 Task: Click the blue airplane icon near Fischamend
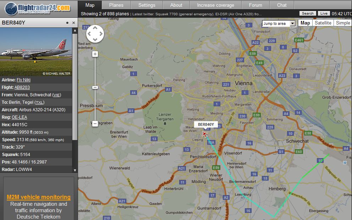pyautogui.click(x=345, y=162)
